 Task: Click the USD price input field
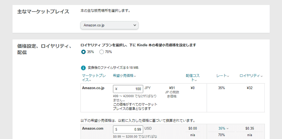click(x=128, y=129)
